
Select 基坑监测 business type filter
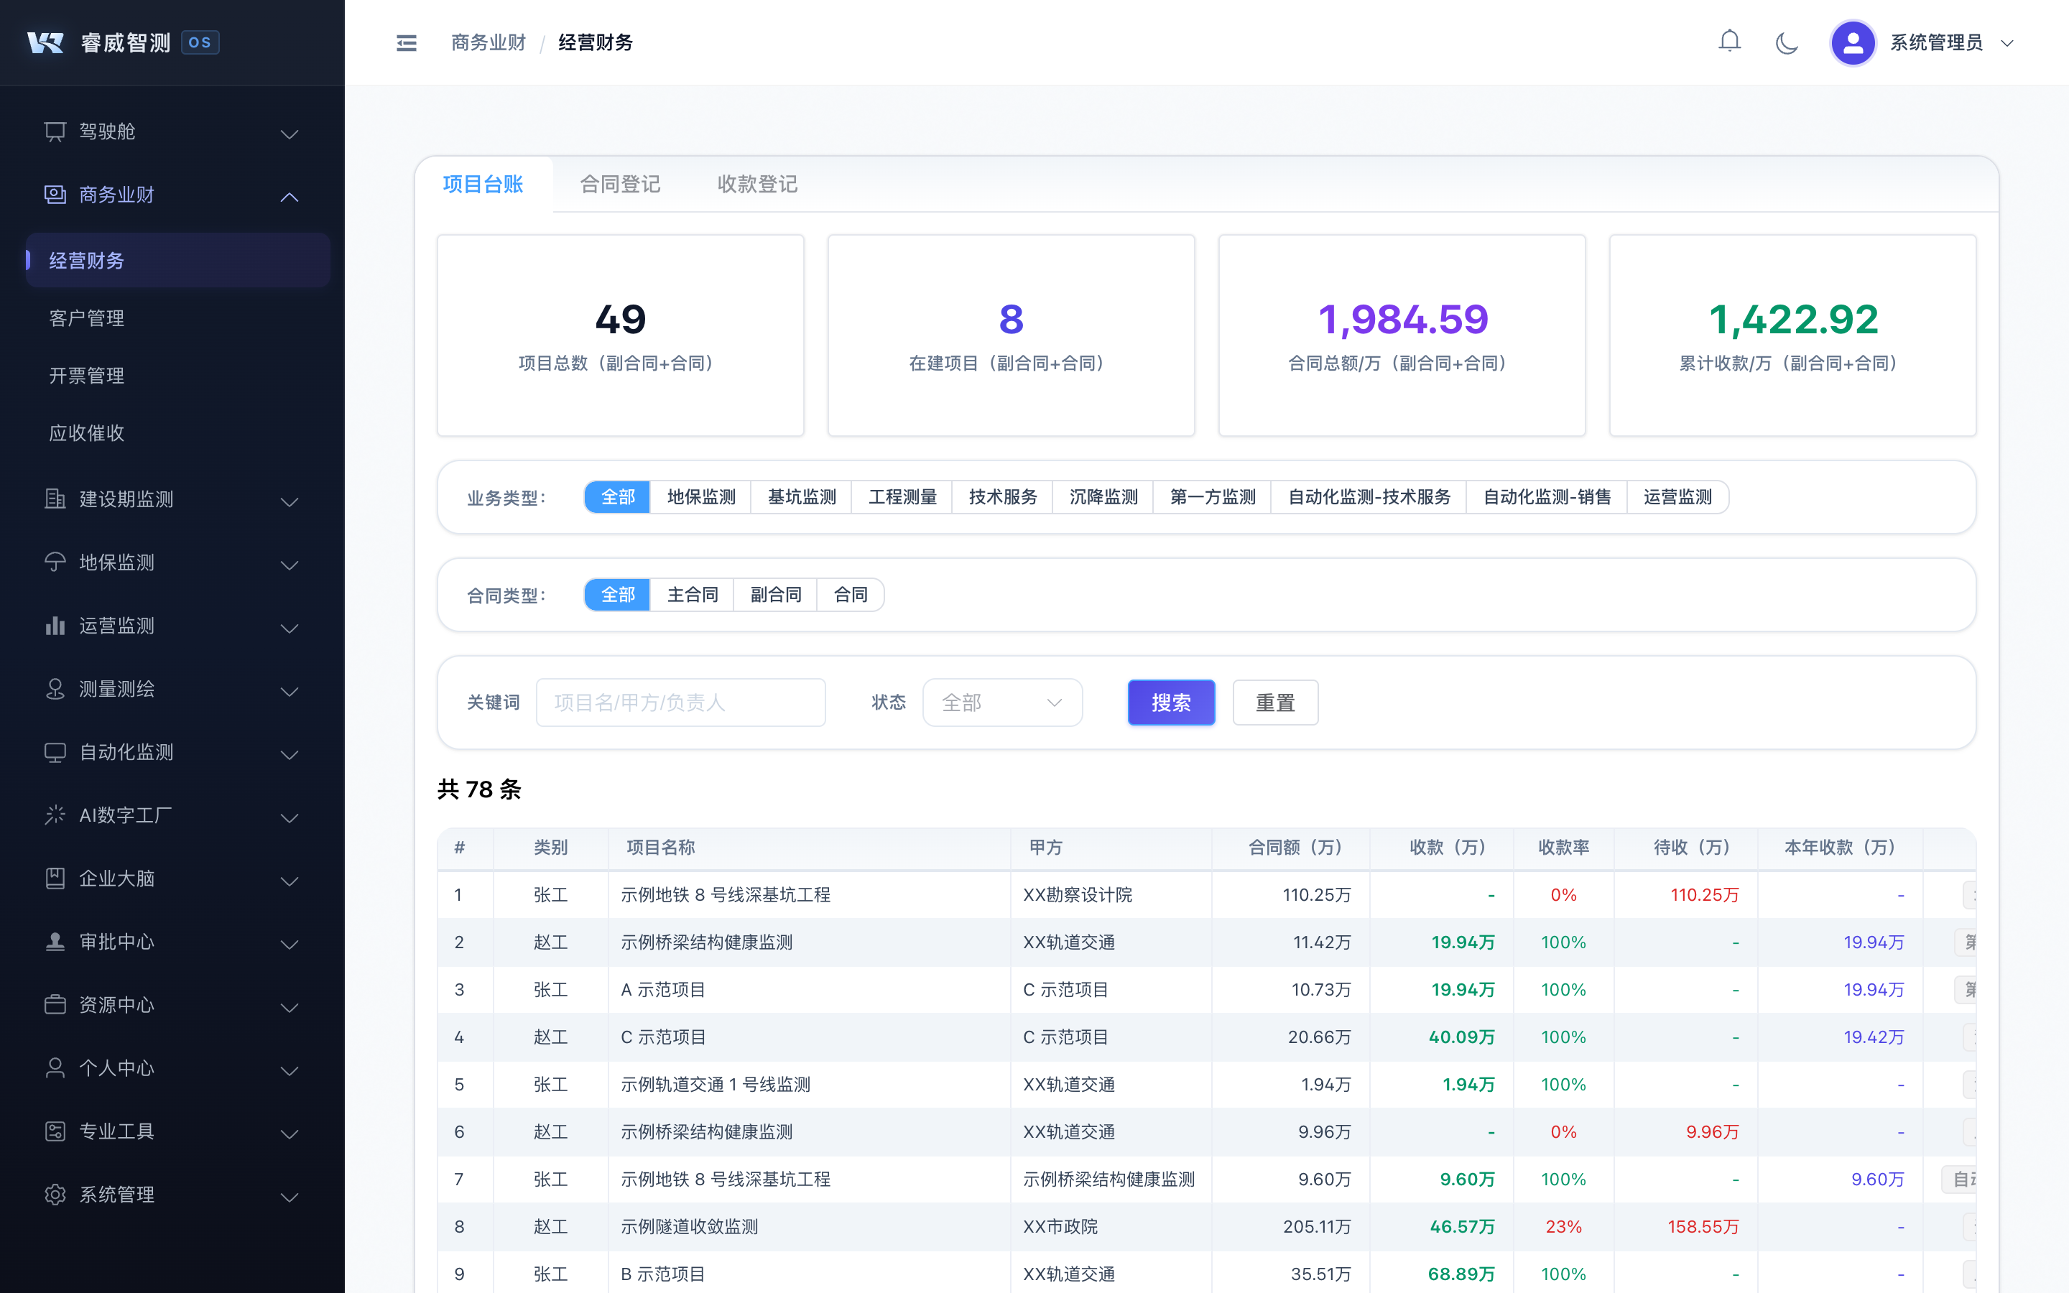(801, 497)
